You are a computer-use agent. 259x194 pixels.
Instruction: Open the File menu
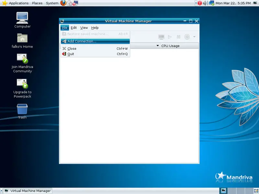[x=64, y=28]
